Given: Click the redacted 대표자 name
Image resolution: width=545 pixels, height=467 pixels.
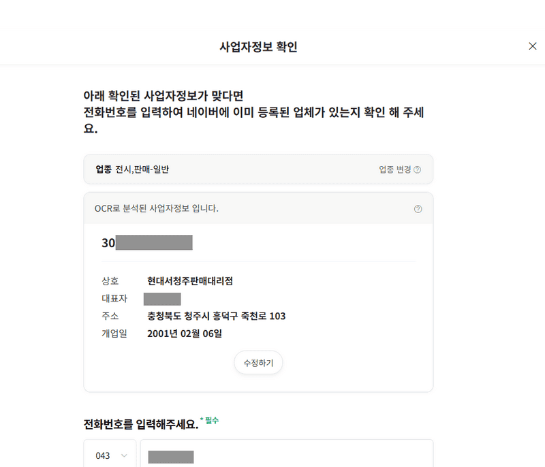Looking at the screenshot, I should 162,298.
